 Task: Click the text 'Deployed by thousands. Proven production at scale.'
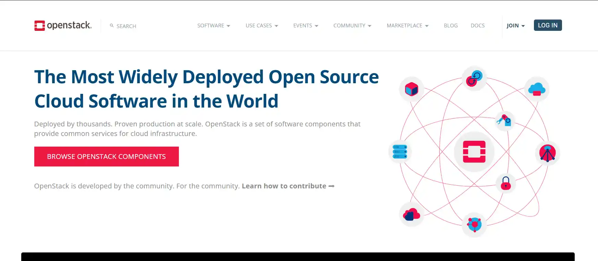[x=119, y=124]
